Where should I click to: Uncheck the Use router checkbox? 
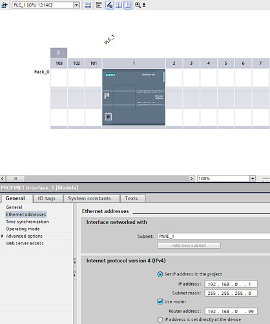pos(160,301)
